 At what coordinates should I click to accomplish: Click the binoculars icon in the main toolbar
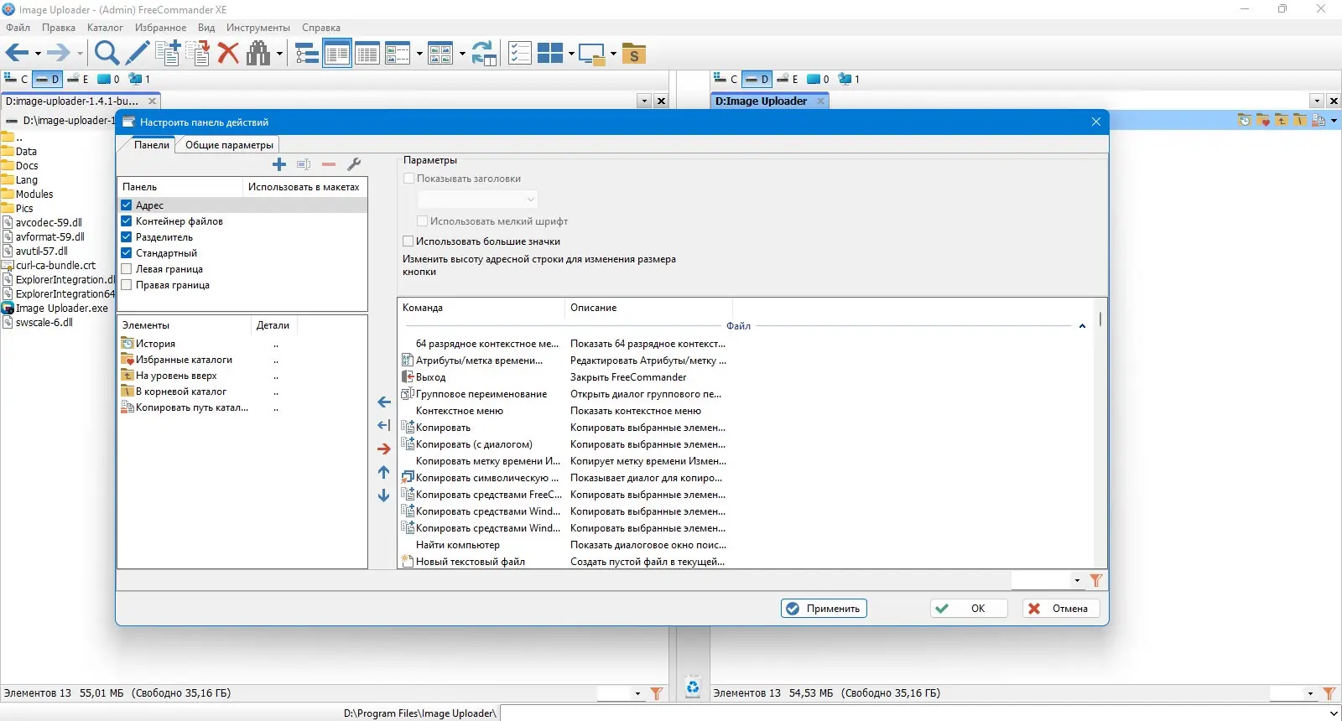258,54
